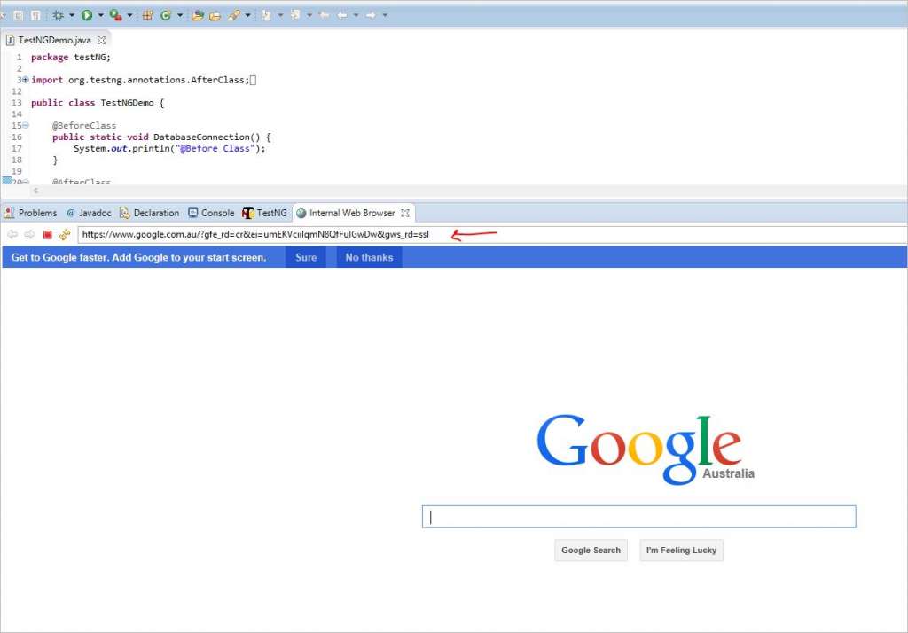The height and width of the screenshot is (633, 908).
Task: Click the I'm Feeling Lucky button
Action: point(681,551)
